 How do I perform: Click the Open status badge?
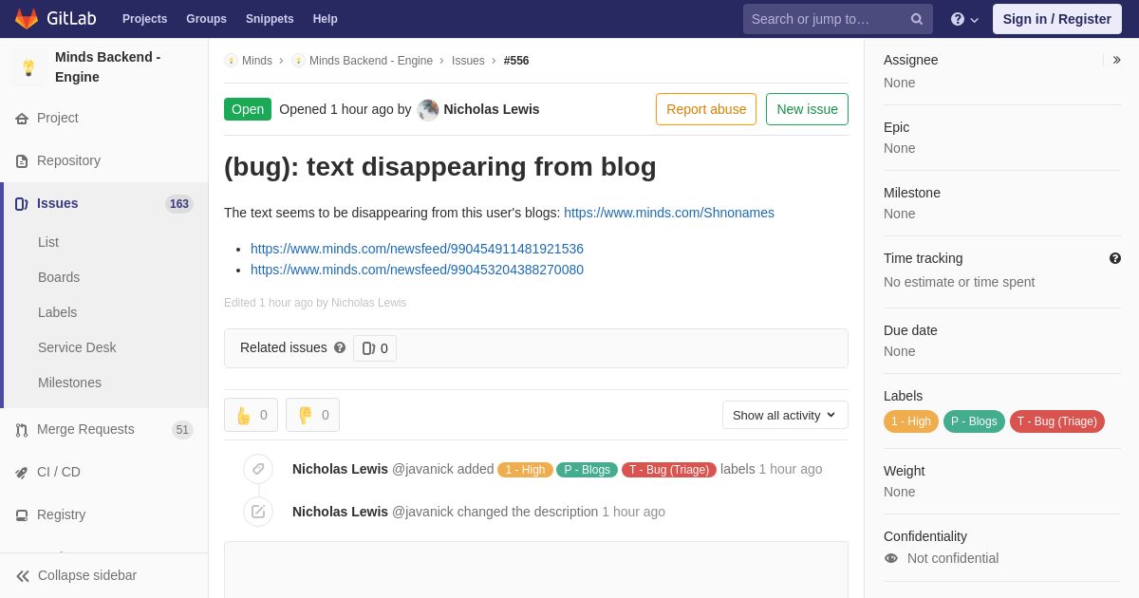point(248,109)
